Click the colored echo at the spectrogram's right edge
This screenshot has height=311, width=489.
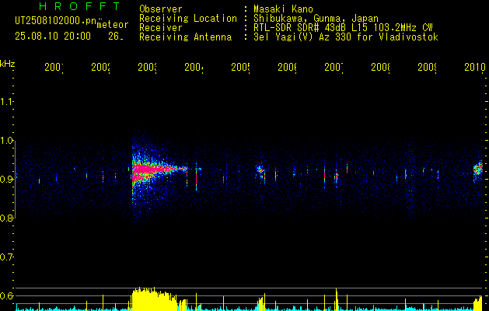478,170
